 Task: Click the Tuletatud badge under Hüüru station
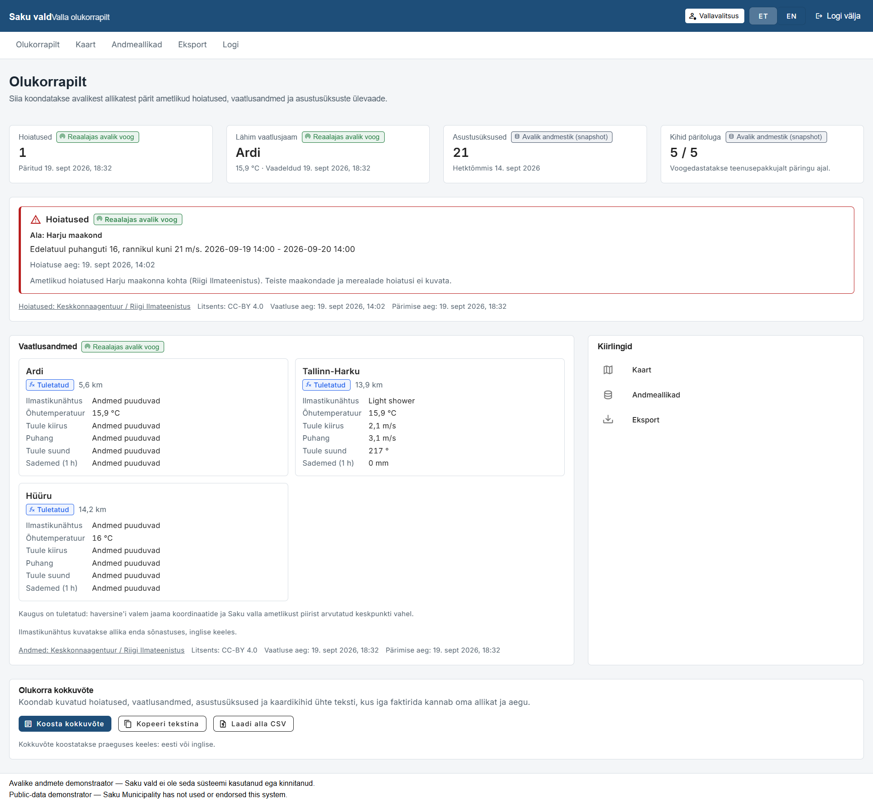50,510
